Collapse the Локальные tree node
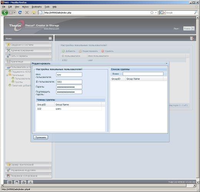Screen dimensions: 200x192 [x=7, y=75]
